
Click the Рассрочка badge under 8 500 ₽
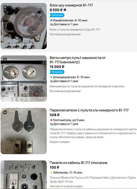57,15
